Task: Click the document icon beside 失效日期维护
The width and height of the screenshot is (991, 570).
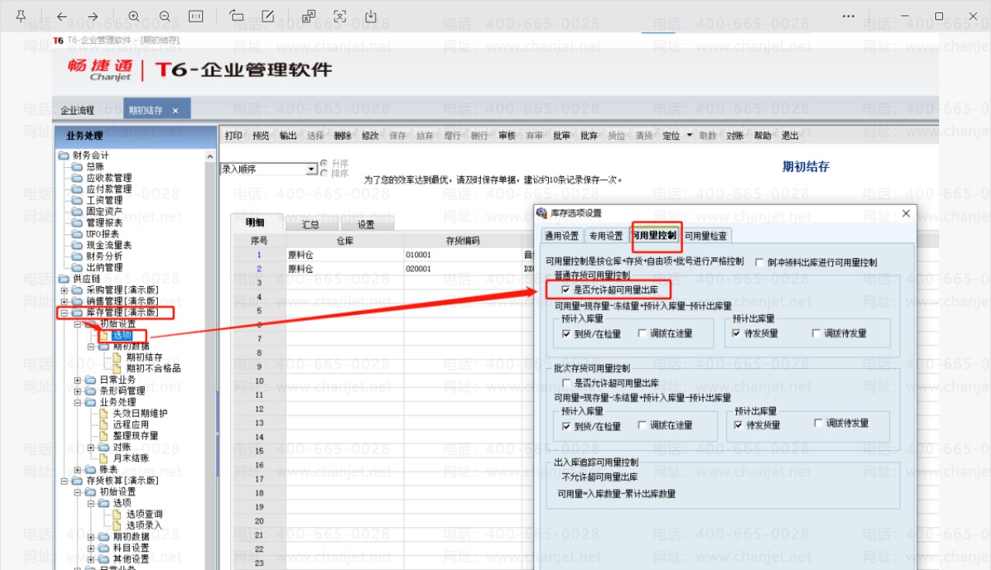Action: click(105, 413)
